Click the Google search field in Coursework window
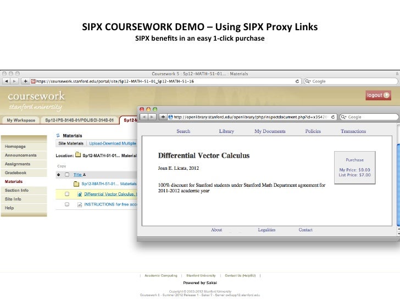400x300 pixels. pyautogui.click(x=351, y=81)
